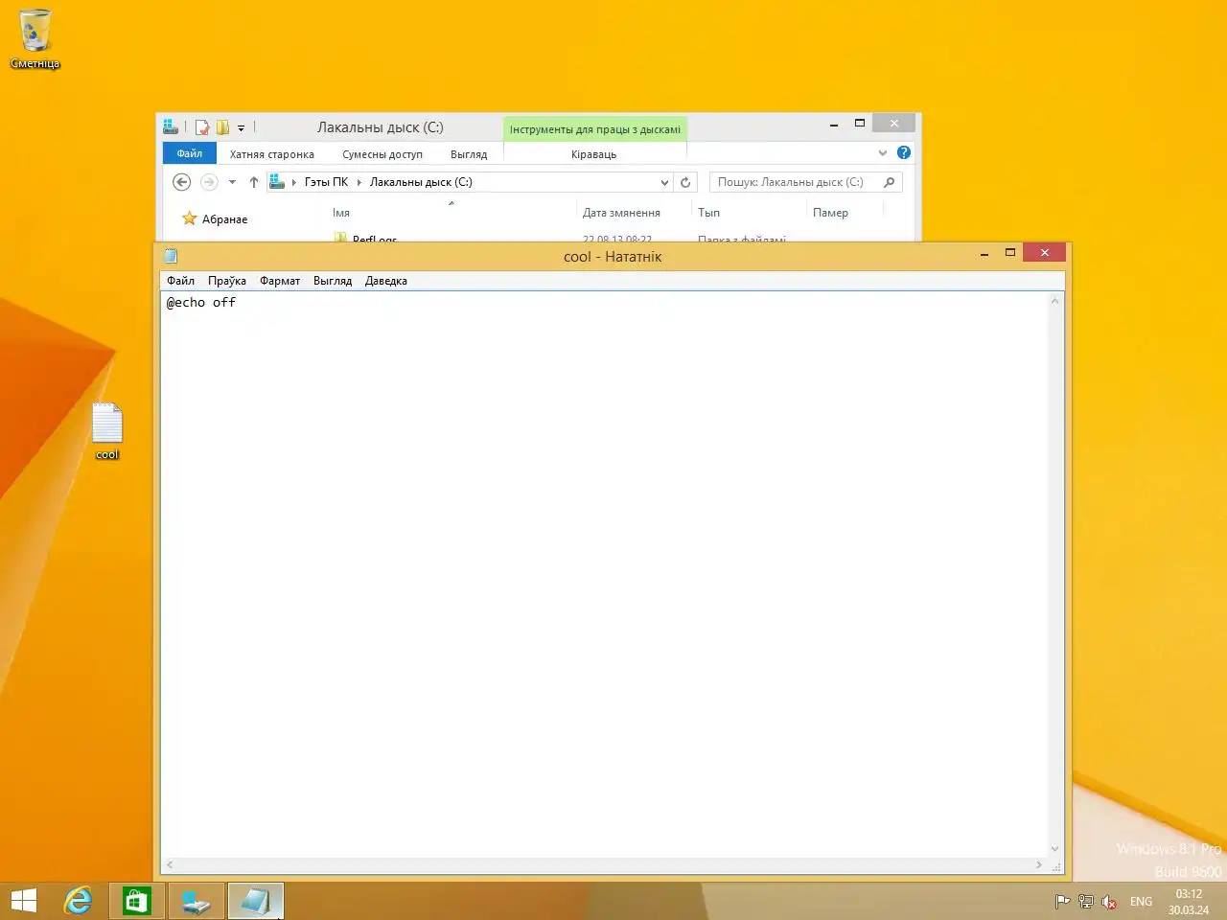The image size is (1227, 920).
Task: Click the favorites star icon in Explorer
Action: 189,218
